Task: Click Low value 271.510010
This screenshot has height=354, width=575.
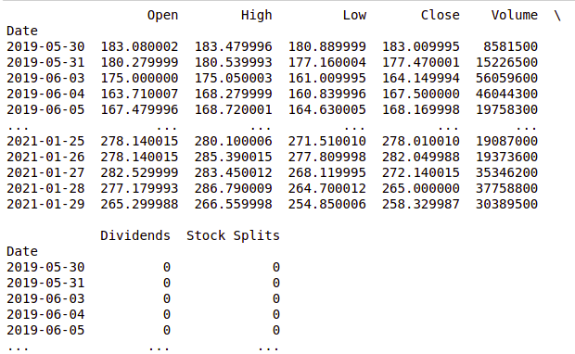Action: pyautogui.click(x=327, y=141)
